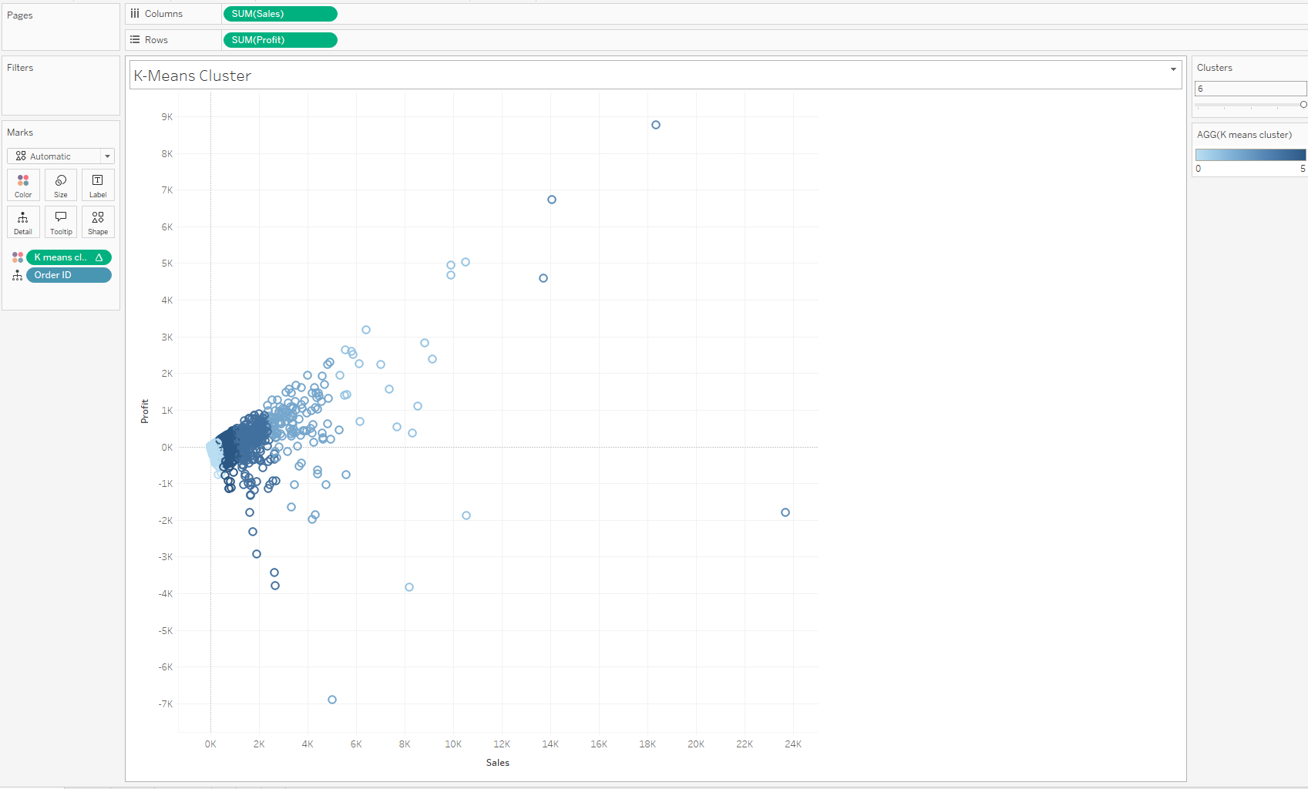Open the sheet title dropdown arrow
The width and height of the screenshot is (1308, 789).
pyautogui.click(x=1173, y=69)
